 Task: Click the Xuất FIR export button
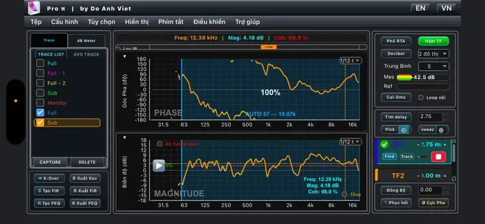coord(85,191)
